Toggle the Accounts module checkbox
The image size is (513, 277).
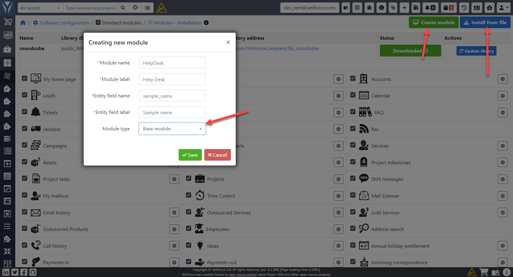pos(353,78)
